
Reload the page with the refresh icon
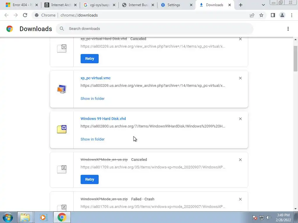[x=25, y=15]
